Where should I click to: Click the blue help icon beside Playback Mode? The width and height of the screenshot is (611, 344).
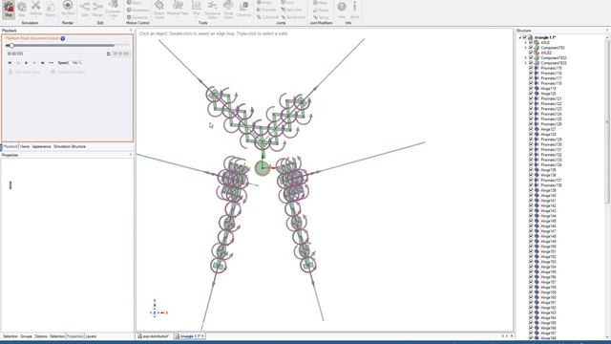(x=63, y=38)
